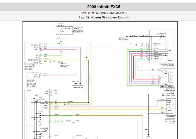The height and width of the screenshot is (139, 196).
Task: Click the "LIMIT SW GND" pin label
Action: click(158, 59)
